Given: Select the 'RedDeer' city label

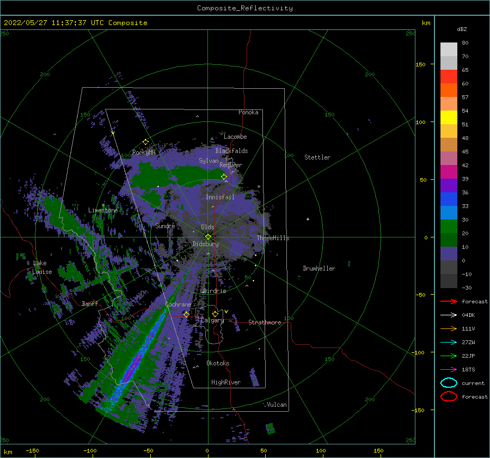Looking at the screenshot, I should pyautogui.click(x=231, y=165).
